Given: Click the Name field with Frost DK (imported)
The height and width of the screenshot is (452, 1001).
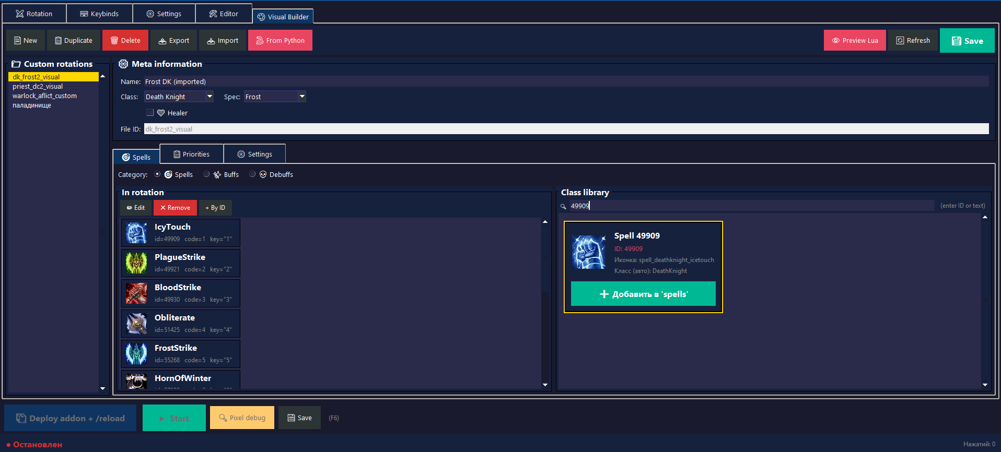Looking at the screenshot, I should pos(566,81).
